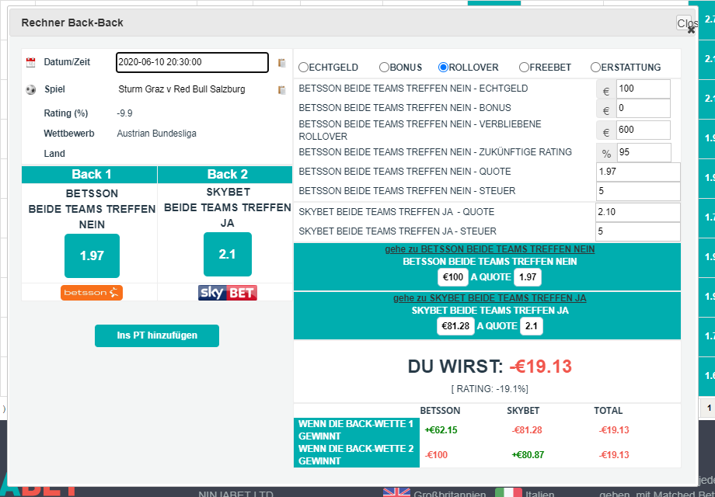This screenshot has height=497, width=715.
Task: Select the FREEBET radio option
Action: [524, 68]
